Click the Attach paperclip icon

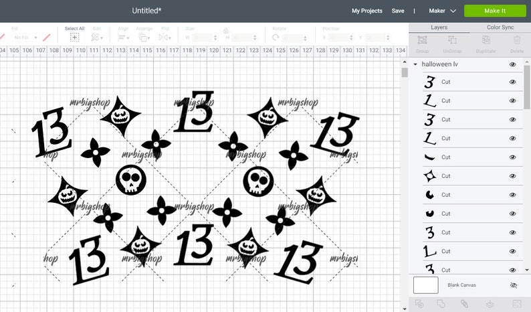[x=464, y=303]
